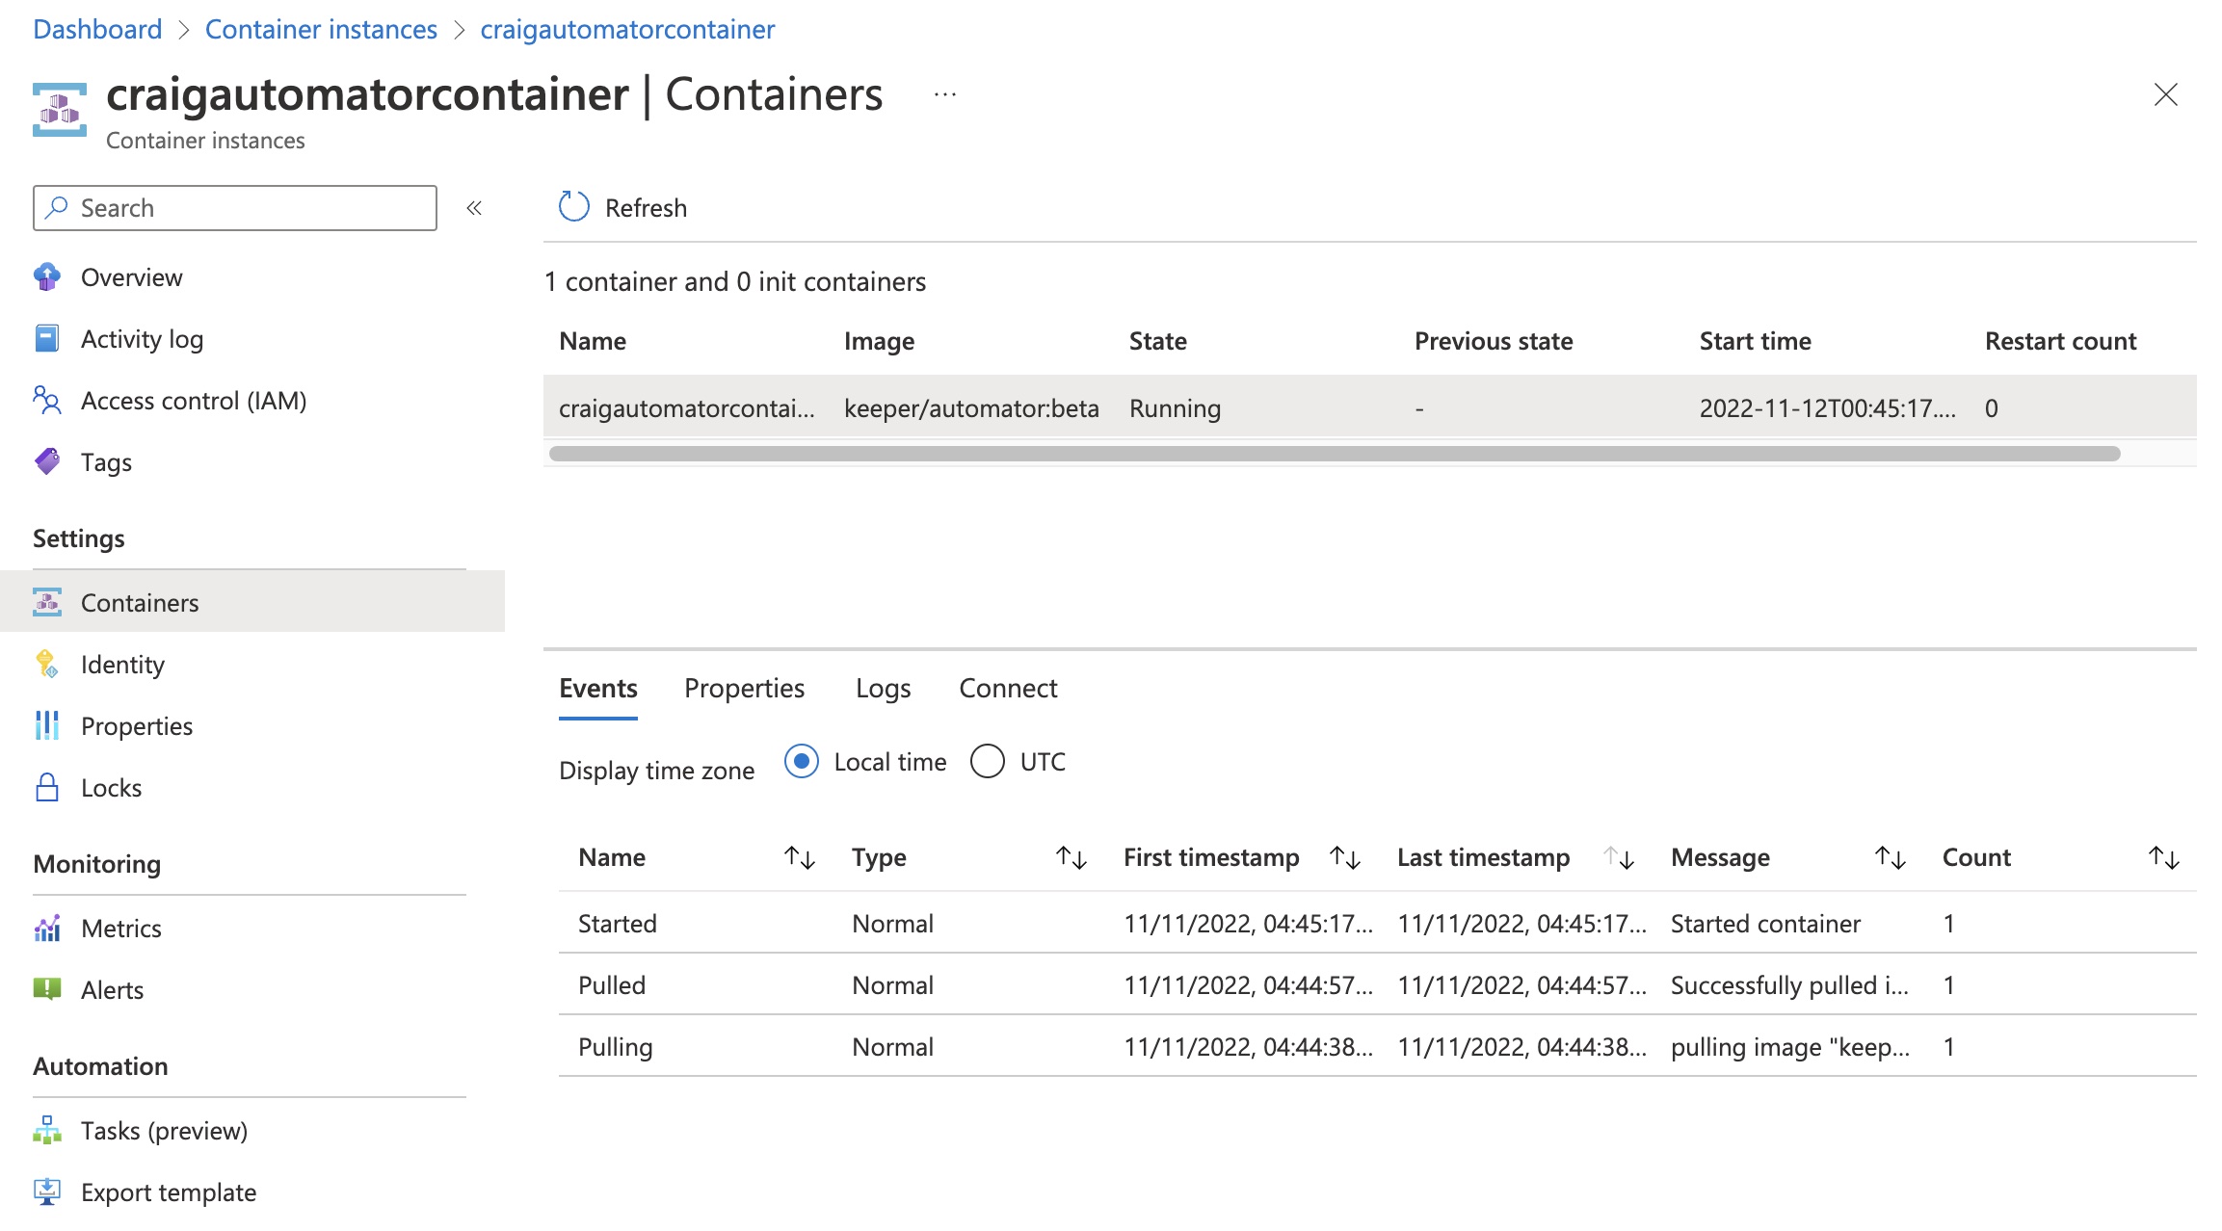Screen dimensions: 2222x1231
Task: Switch to the Logs tab
Action: pos(883,689)
